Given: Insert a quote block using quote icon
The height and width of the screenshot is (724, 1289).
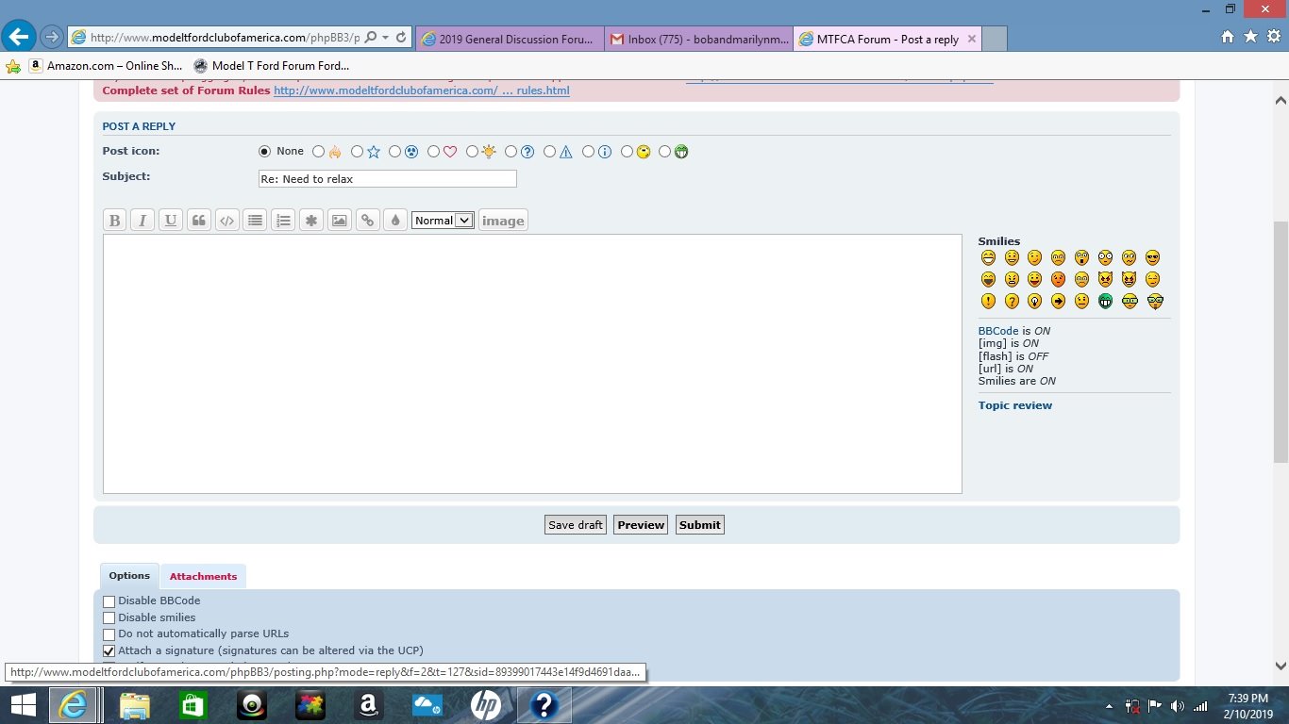Looking at the screenshot, I should tap(199, 221).
